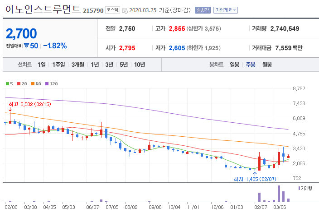Click the orange 60-period average legend swatch
319x213 pixels.
click(x=33, y=83)
